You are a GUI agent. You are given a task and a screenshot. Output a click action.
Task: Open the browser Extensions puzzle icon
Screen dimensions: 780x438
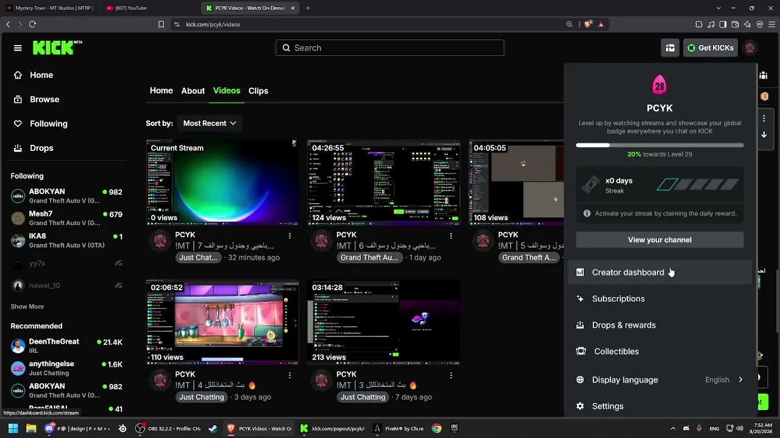coord(699,24)
